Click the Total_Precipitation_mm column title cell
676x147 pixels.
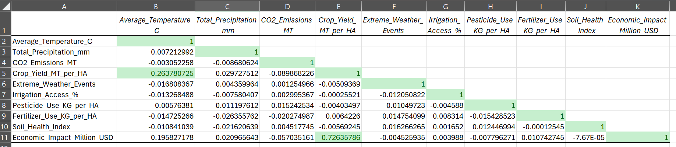[x=227, y=24]
